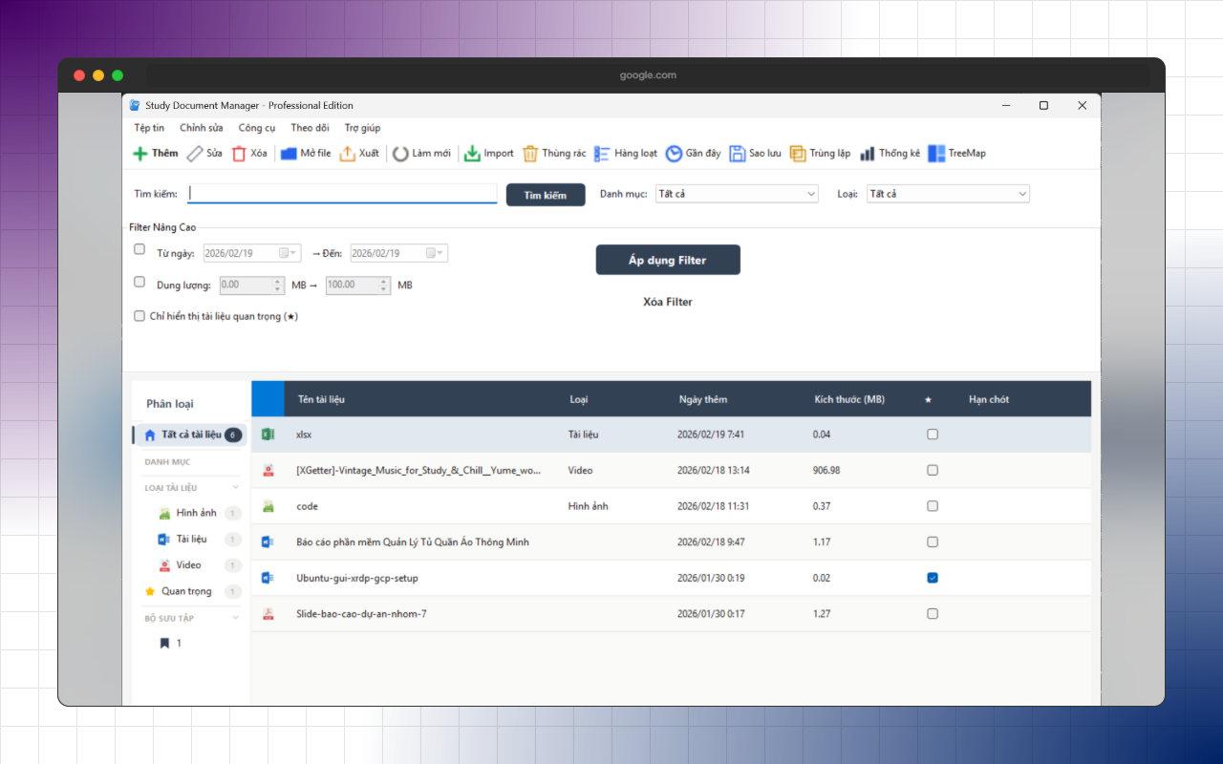Click the Xuất export icon
Image resolution: width=1223 pixels, height=764 pixels.
348,154
